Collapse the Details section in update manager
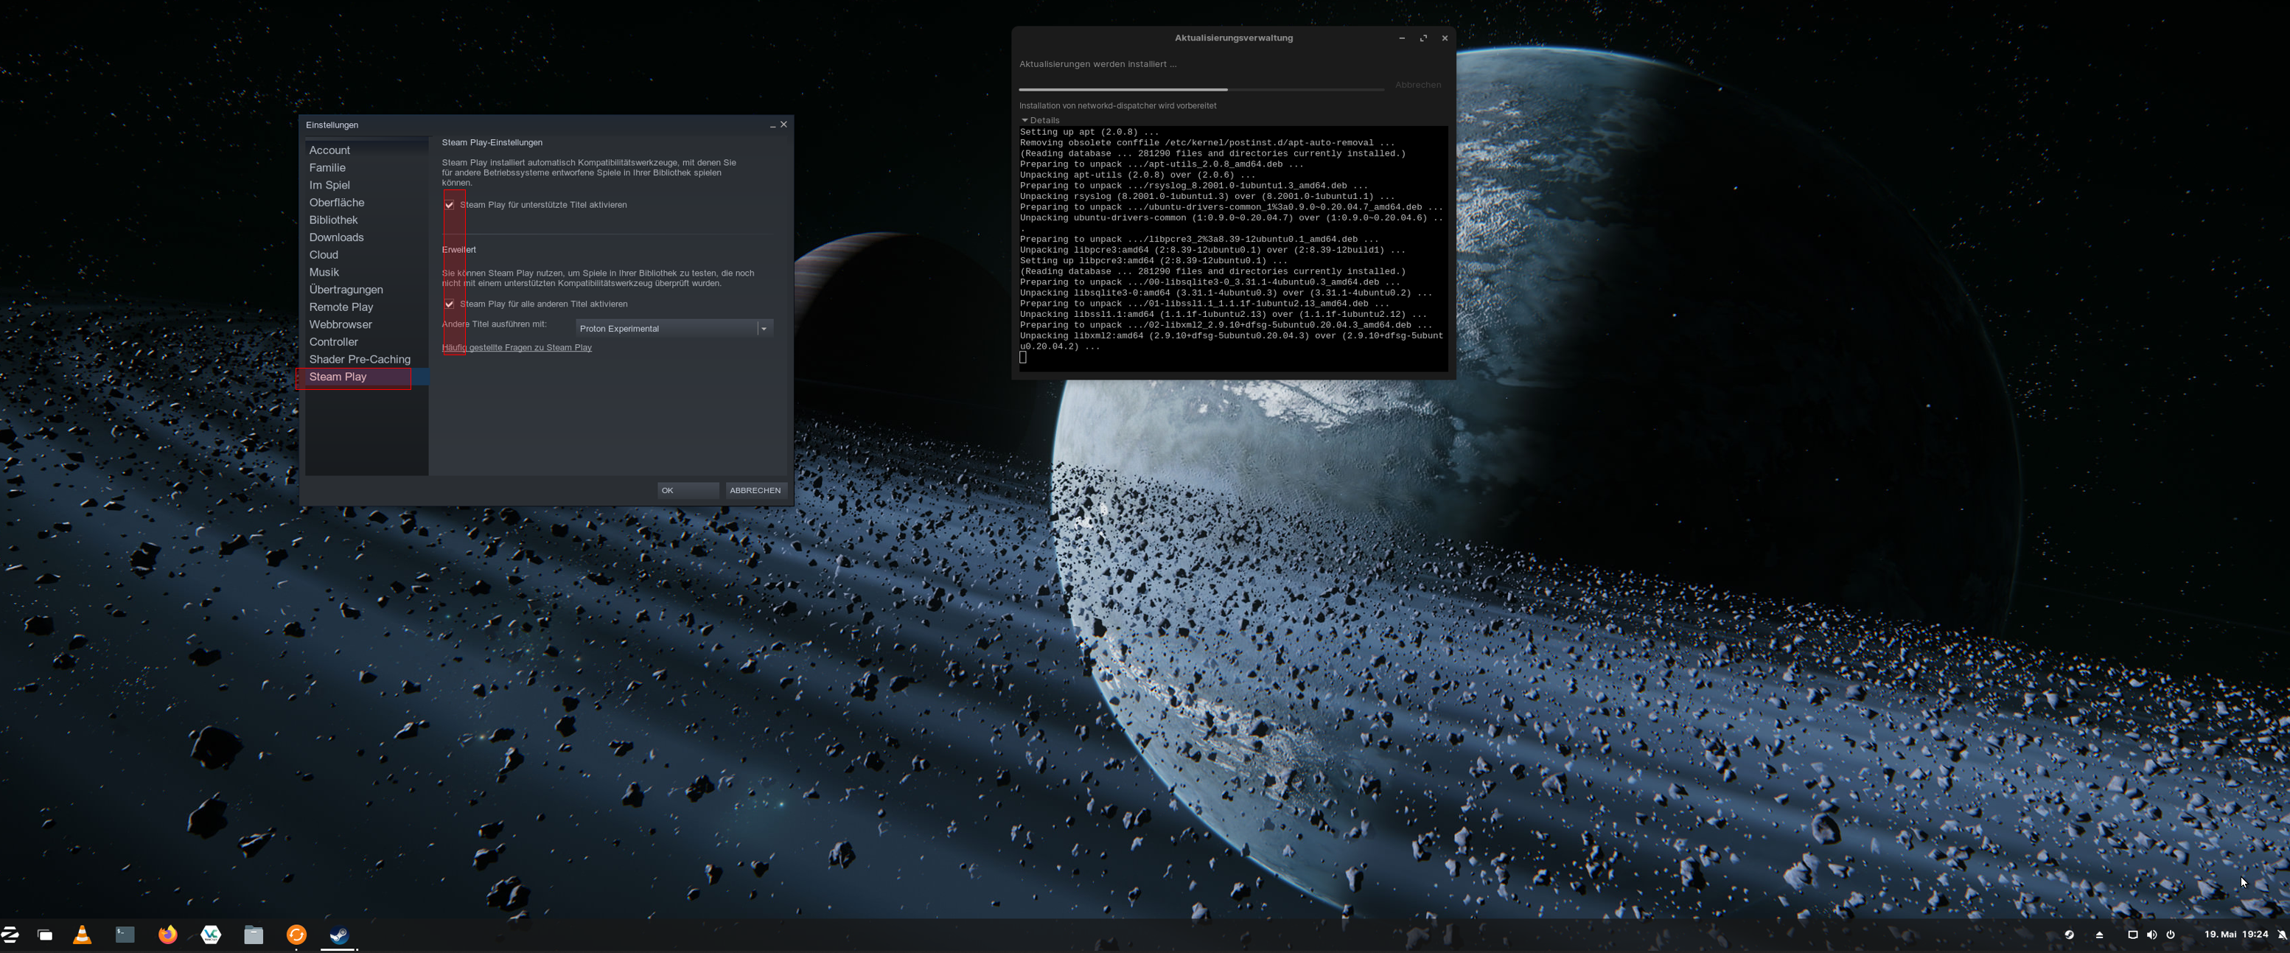The width and height of the screenshot is (2290, 953). coord(1039,120)
